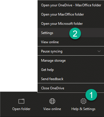
Task: Click Close OneDrive
Action: [71, 88]
